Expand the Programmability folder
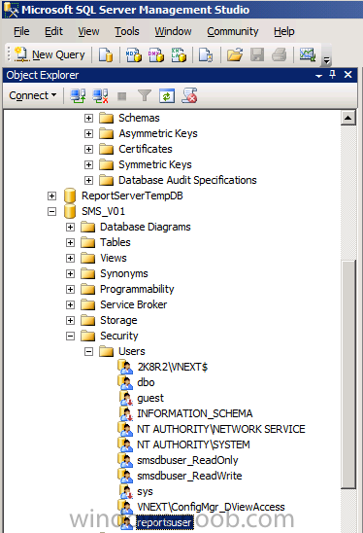Screen dimensions: 363x533 click(70, 290)
